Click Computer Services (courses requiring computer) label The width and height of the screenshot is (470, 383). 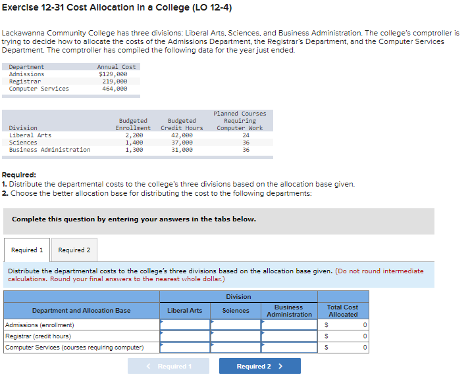point(74,348)
